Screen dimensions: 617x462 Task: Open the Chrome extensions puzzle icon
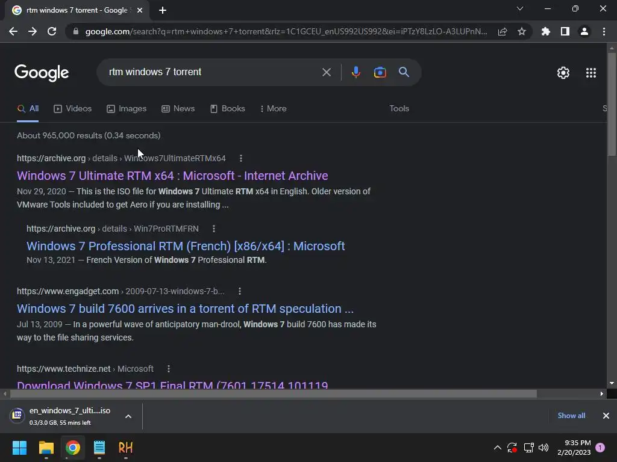tap(546, 31)
